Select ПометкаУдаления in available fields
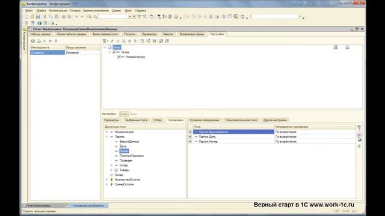Viewport: 385px width, 216px height. pos(132,156)
